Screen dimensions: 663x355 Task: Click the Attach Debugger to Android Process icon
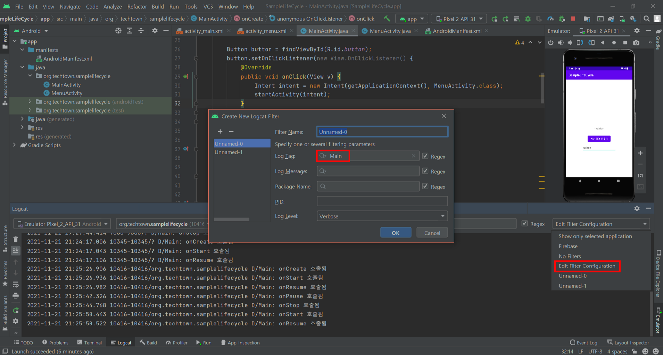click(x=562, y=19)
